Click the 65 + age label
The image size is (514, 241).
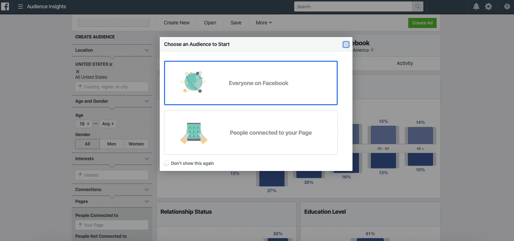point(420,148)
